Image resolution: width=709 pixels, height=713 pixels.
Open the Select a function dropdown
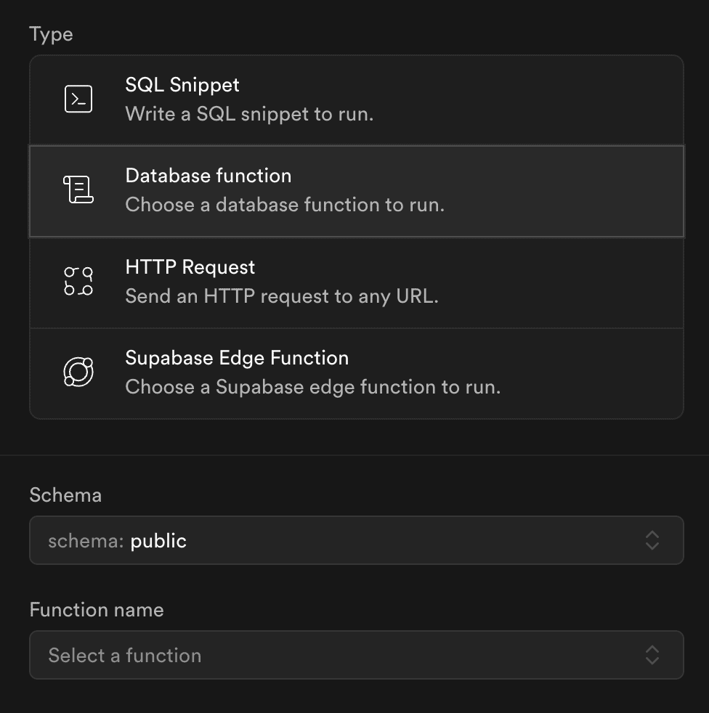pyautogui.click(x=357, y=655)
